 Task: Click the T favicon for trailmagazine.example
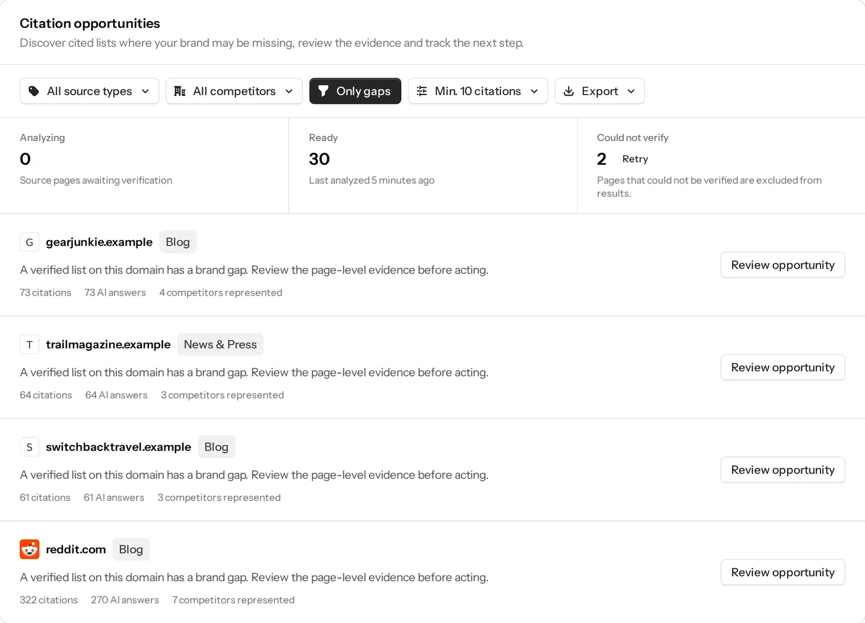coord(30,345)
